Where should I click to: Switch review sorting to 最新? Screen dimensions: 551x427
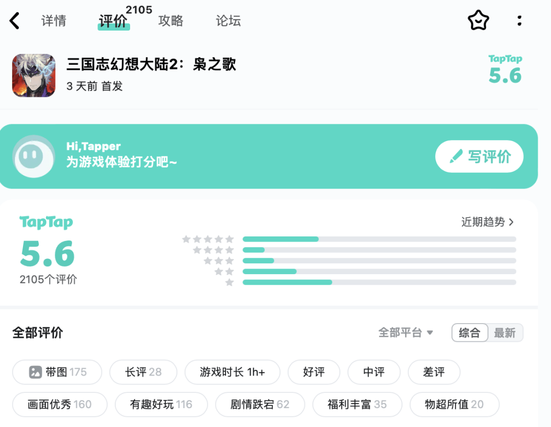[x=505, y=333]
